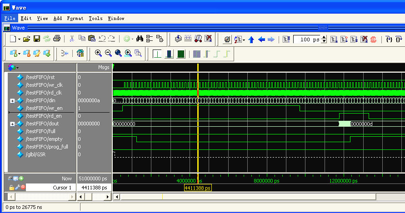Click the Paste clipboard icon

click(x=92, y=39)
